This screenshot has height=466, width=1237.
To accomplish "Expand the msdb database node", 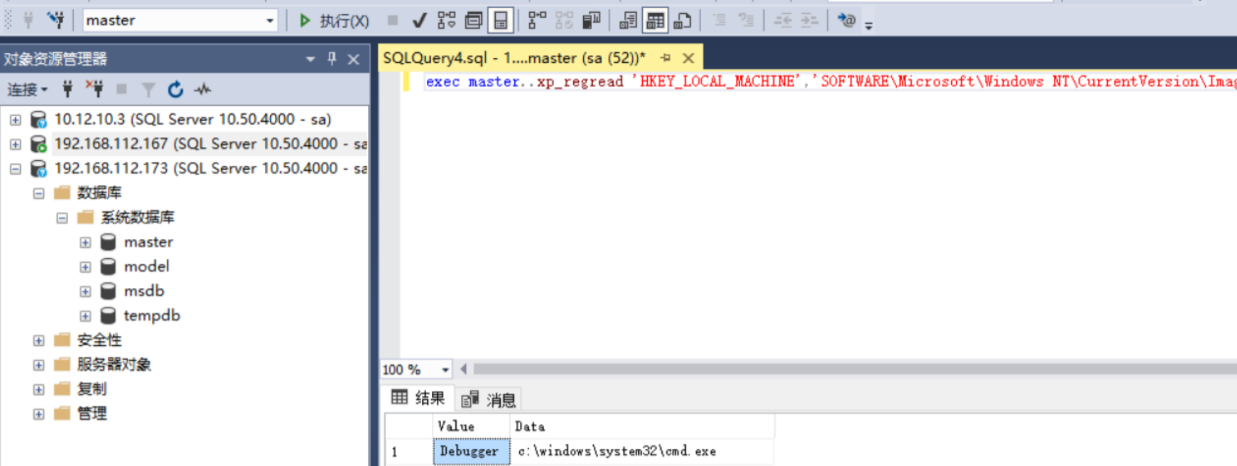I will pyautogui.click(x=85, y=291).
